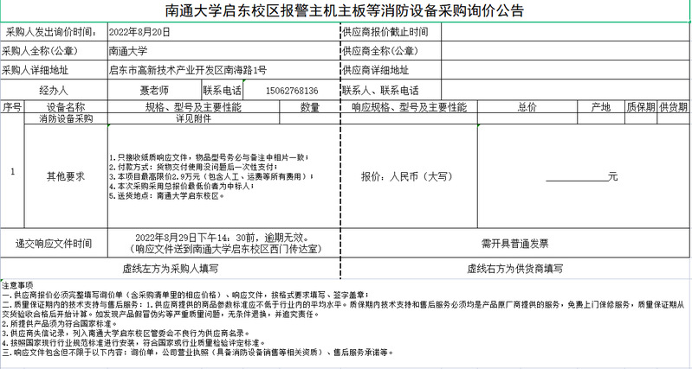
Task: Select requirement line 本次采购采用总报价最低价者为中标人
Action: (x=182, y=187)
